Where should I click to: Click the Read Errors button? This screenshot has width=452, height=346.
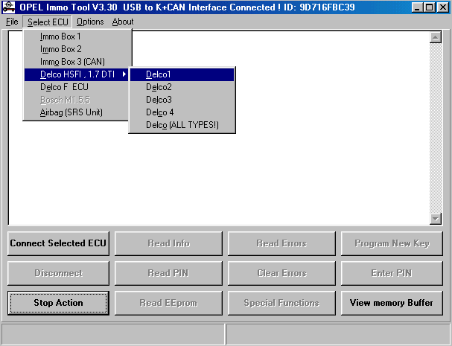tap(281, 243)
